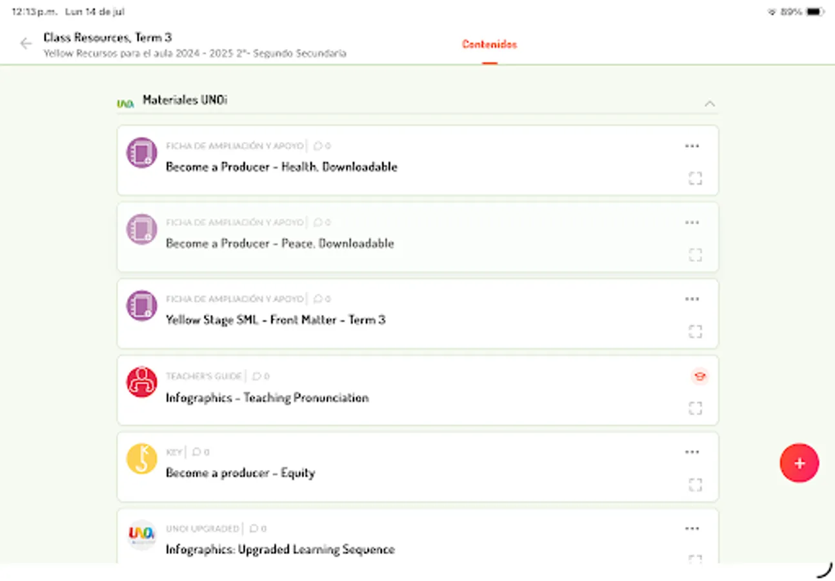Switch to the Contenidos tab
Screen dimensions: 835x581
(488, 45)
